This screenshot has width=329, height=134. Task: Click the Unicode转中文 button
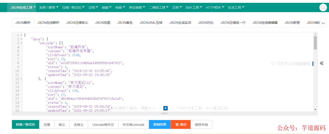(103, 125)
